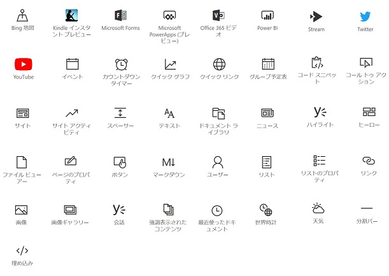Choose the コール トゥ アクション icon

(x=366, y=62)
